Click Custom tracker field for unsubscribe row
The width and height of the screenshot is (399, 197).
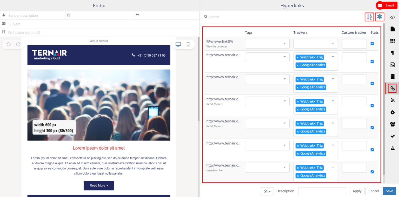[354, 168]
